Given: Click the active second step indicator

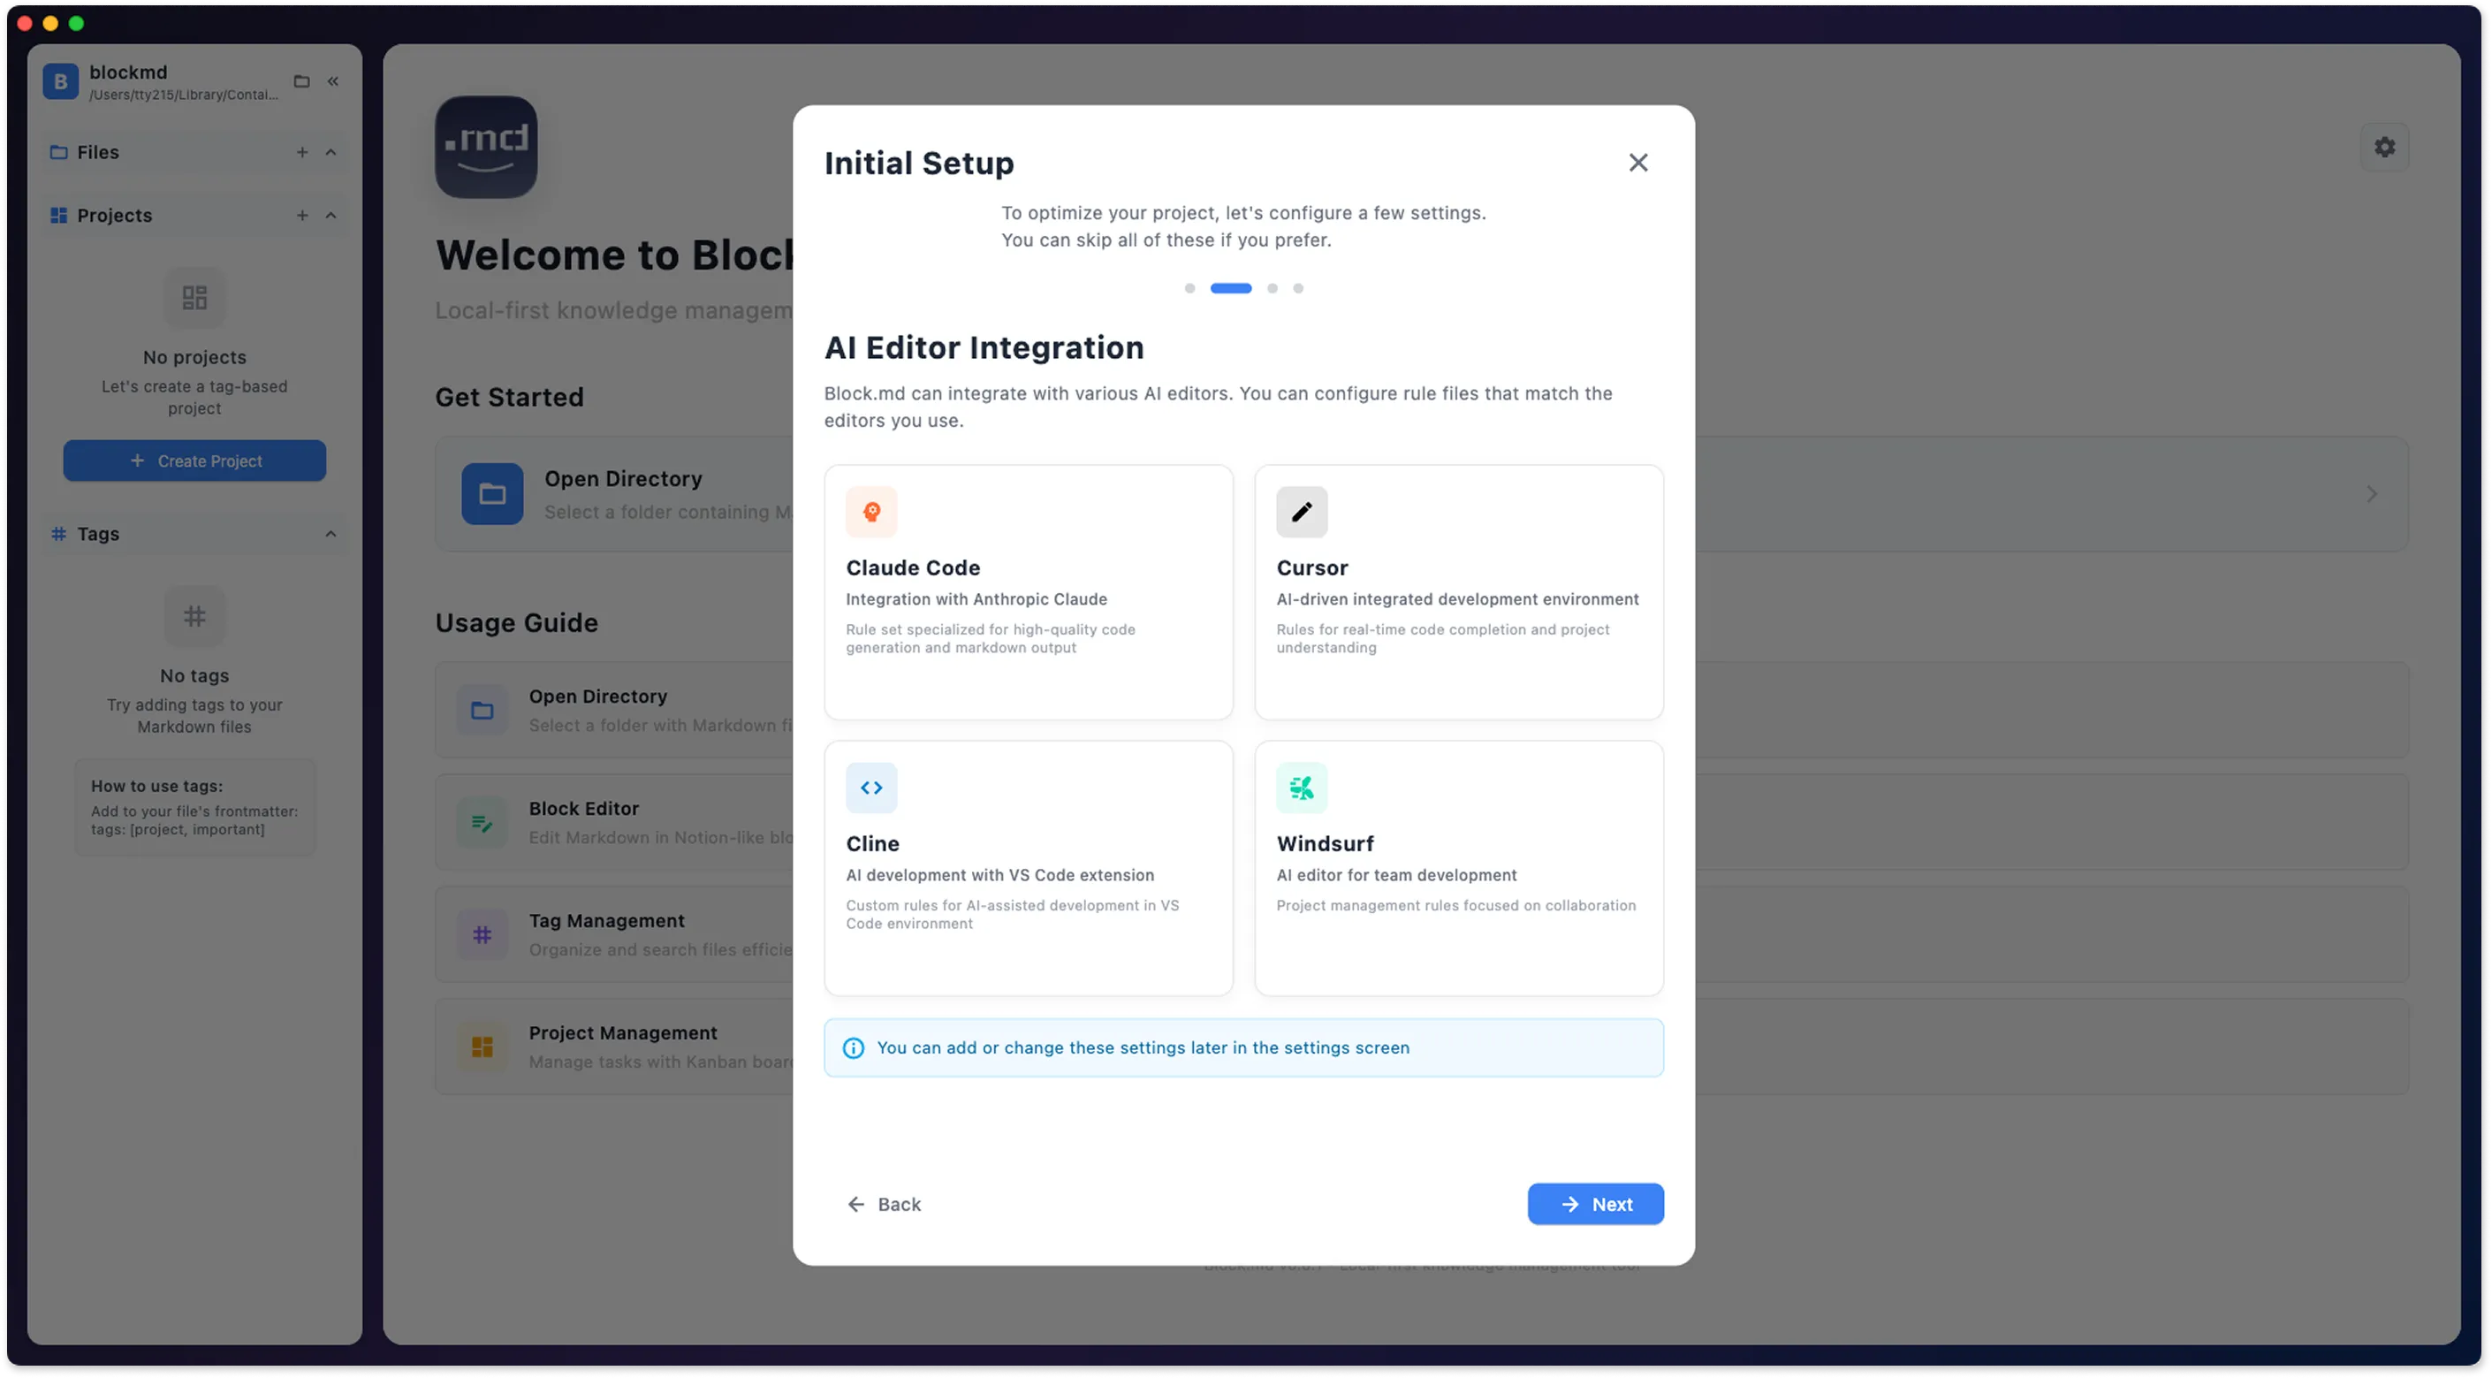Looking at the screenshot, I should click(x=1230, y=287).
